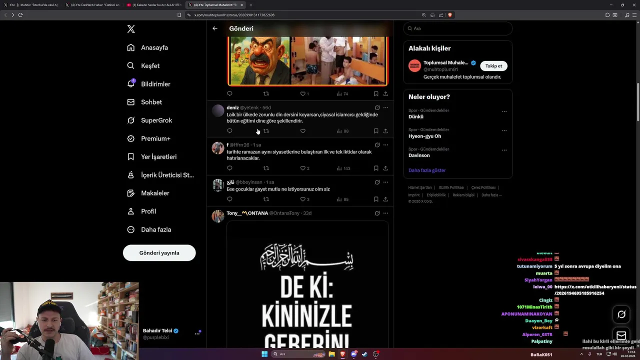640x360 pixels.
Task: Open a new browser tab
Action: (251, 5)
